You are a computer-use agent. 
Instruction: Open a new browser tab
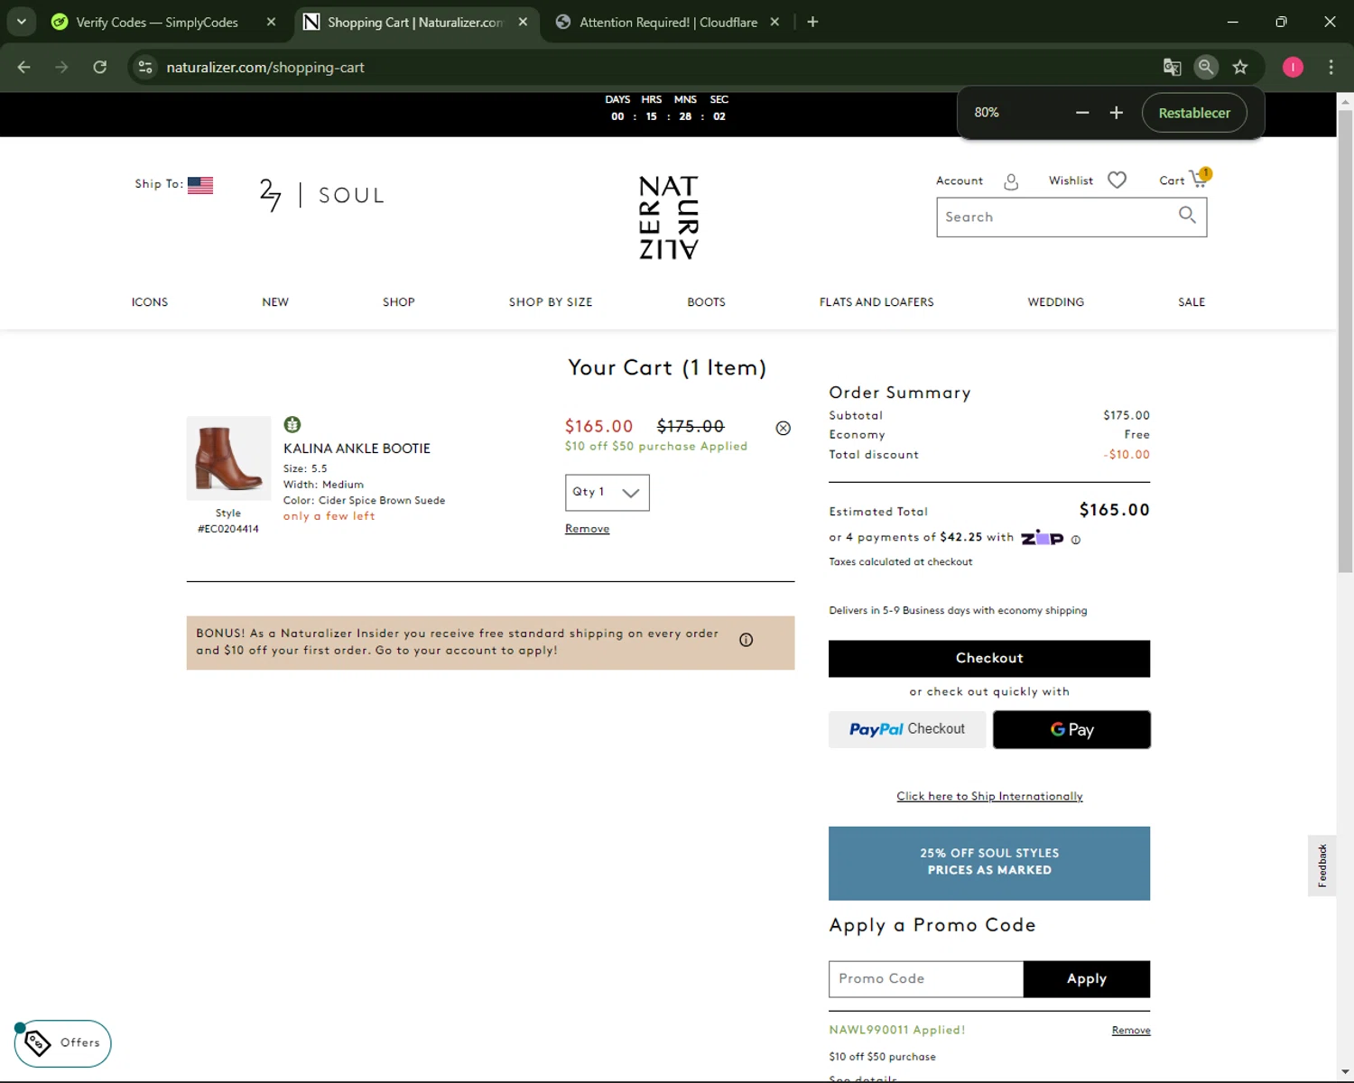pos(812,22)
